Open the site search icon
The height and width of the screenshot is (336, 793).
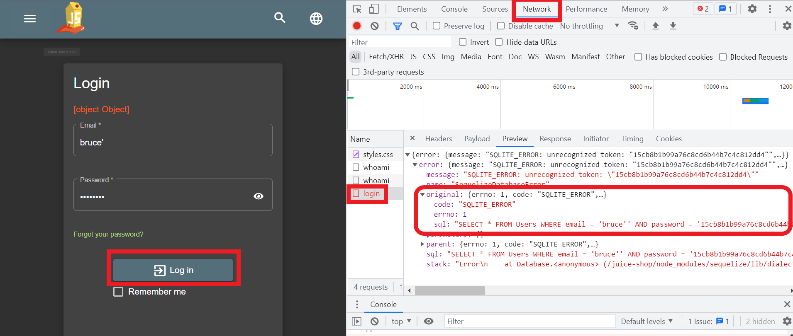pyautogui.click(x=280, y=18)
